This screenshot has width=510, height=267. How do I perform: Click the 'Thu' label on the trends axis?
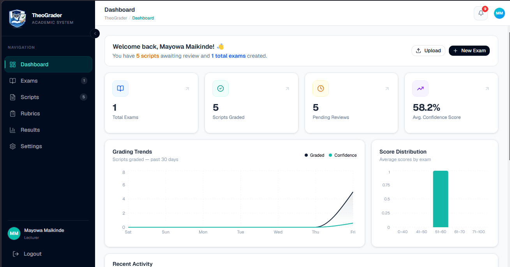pyautogui.click(x=315, y=232)
